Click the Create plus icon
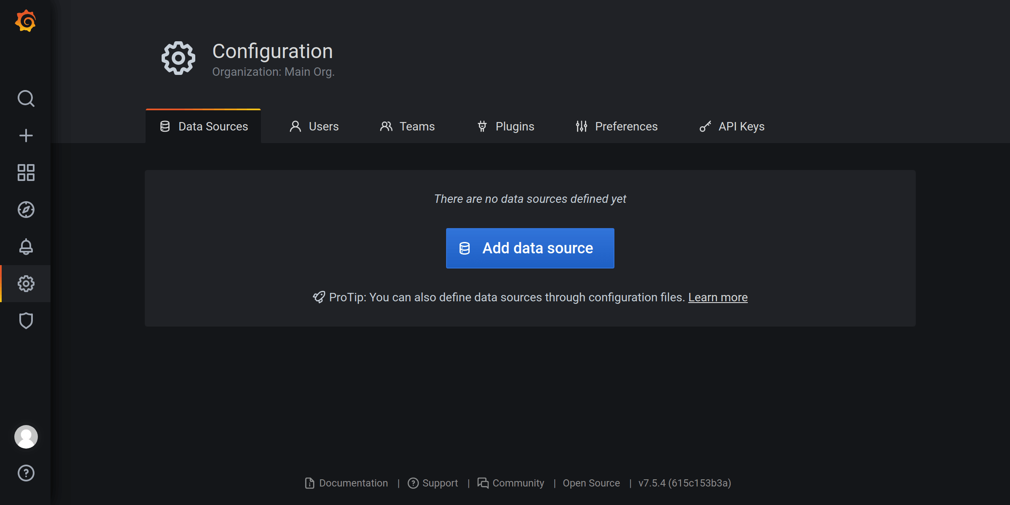 [x=26, y=135]
